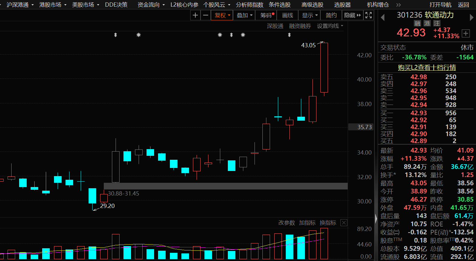Click gray gap zone 30.88-31.45

coord(225,186)
